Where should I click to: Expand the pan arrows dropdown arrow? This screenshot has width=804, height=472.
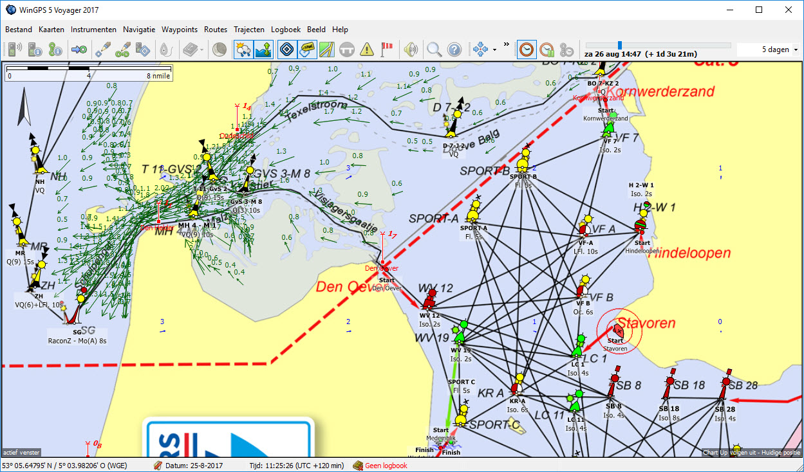494,50
